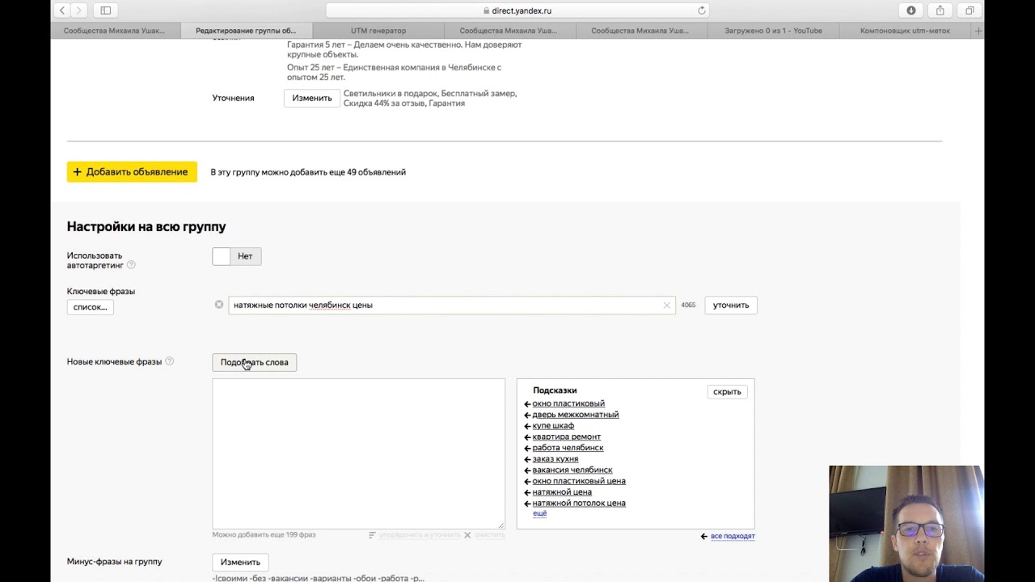Open the Компоновщик utm-меток tab
This screenshot has height=582, width=1035.
904,31
